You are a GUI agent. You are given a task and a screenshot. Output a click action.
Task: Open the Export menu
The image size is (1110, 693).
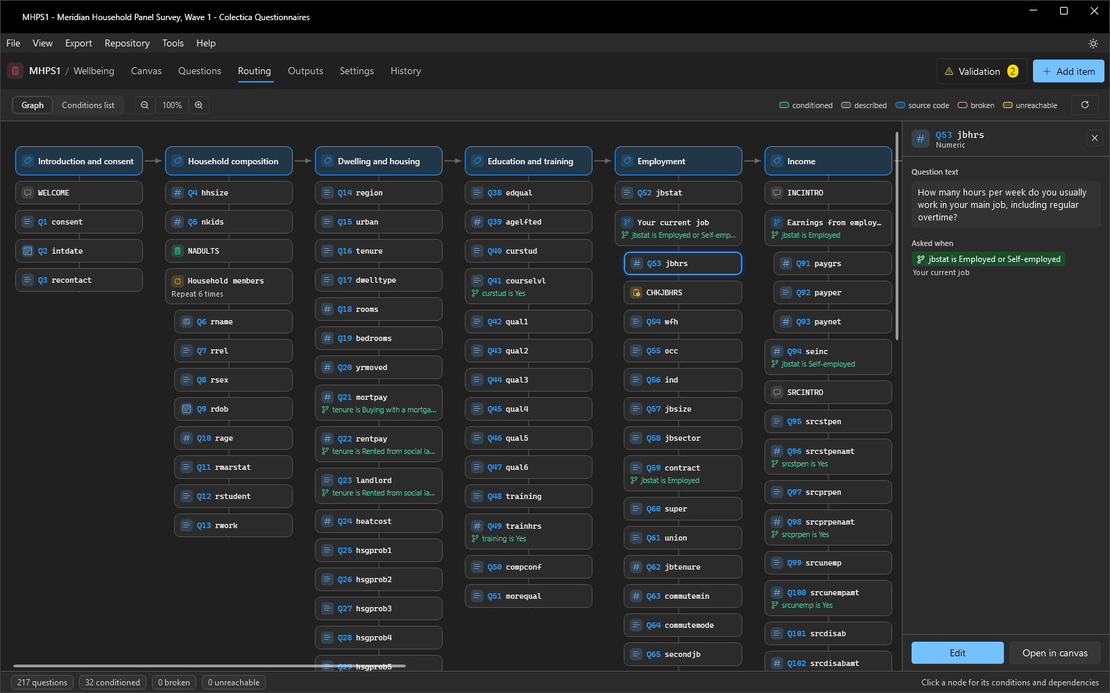click(x=78, y=43)
